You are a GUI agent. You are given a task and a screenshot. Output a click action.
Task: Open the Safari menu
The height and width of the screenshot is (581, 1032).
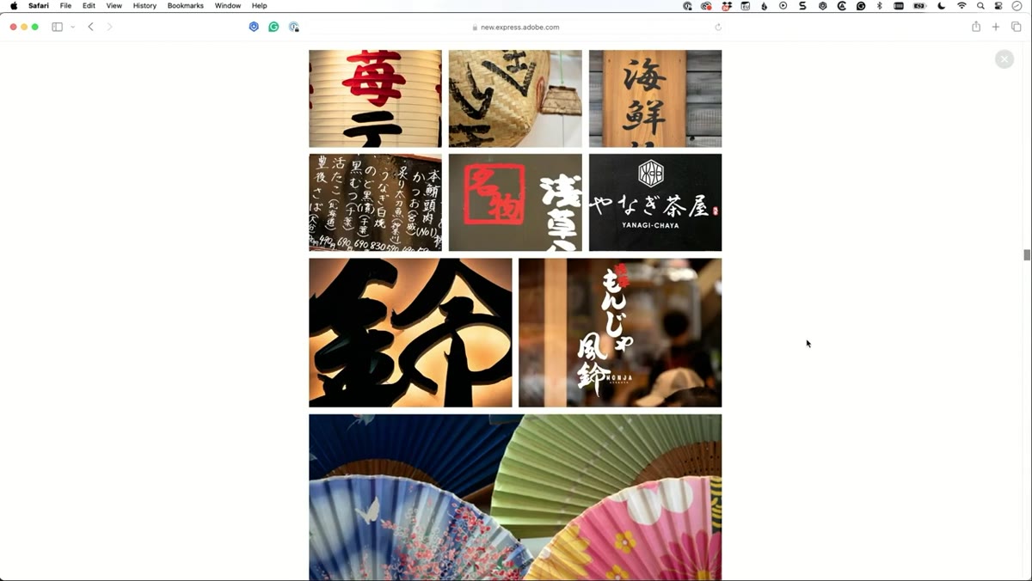coord(39,5)
